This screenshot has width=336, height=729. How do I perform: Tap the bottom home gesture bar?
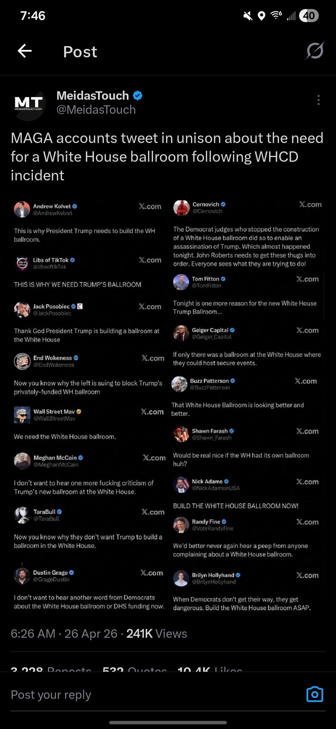click(x=168, y=722)
